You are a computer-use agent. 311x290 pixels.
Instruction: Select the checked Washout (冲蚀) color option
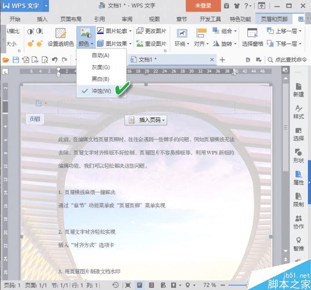[102, 91]
